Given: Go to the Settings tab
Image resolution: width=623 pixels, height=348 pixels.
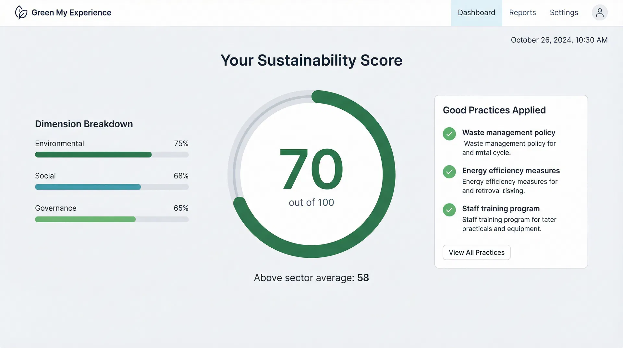Looking at the screenshot, I should coord(564,13).
